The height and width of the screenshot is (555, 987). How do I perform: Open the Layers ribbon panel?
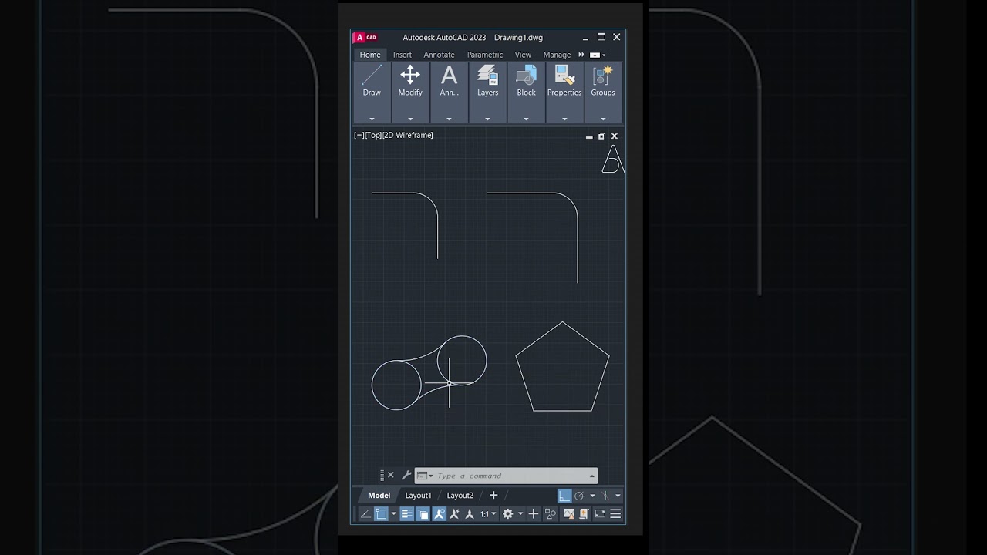(x=487, y=92)
